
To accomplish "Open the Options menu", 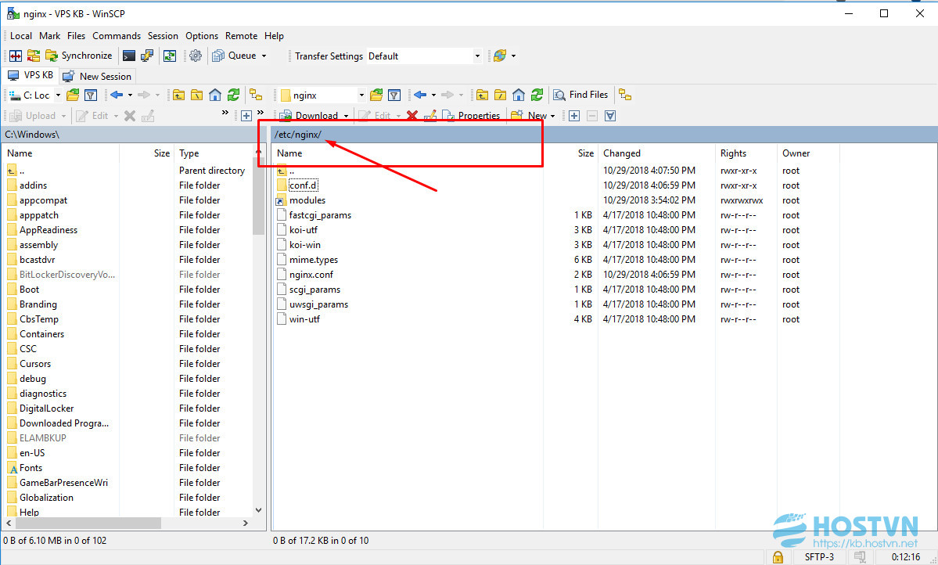I will tap(202, 36).
